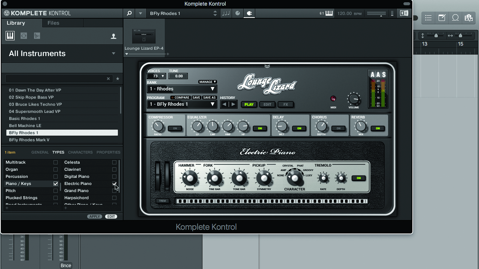
Task: Click the tag EDIT button
Action: click(x=111, y=217)
